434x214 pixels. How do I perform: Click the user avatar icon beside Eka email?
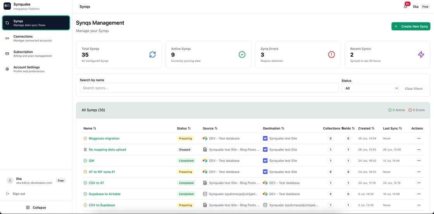[x=10, y=181]
